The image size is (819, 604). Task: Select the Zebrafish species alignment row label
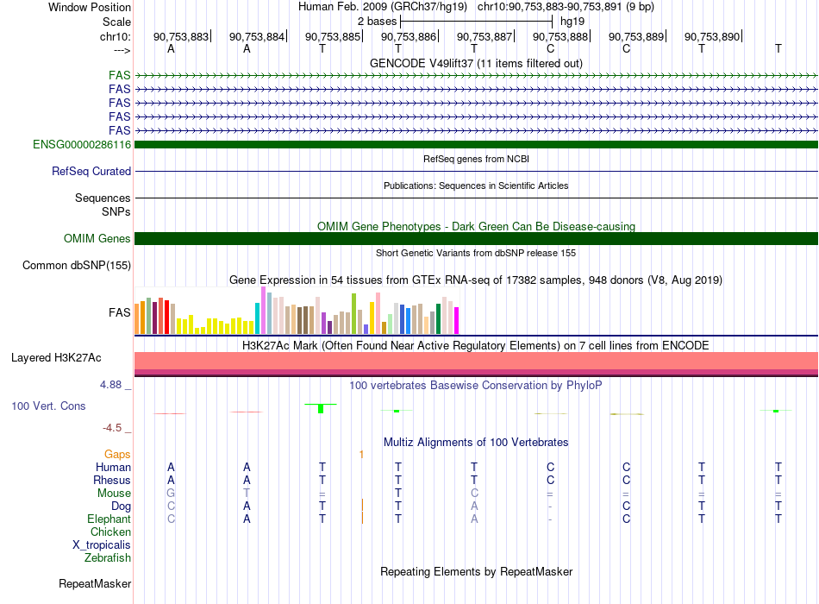[x=108, y=558]
